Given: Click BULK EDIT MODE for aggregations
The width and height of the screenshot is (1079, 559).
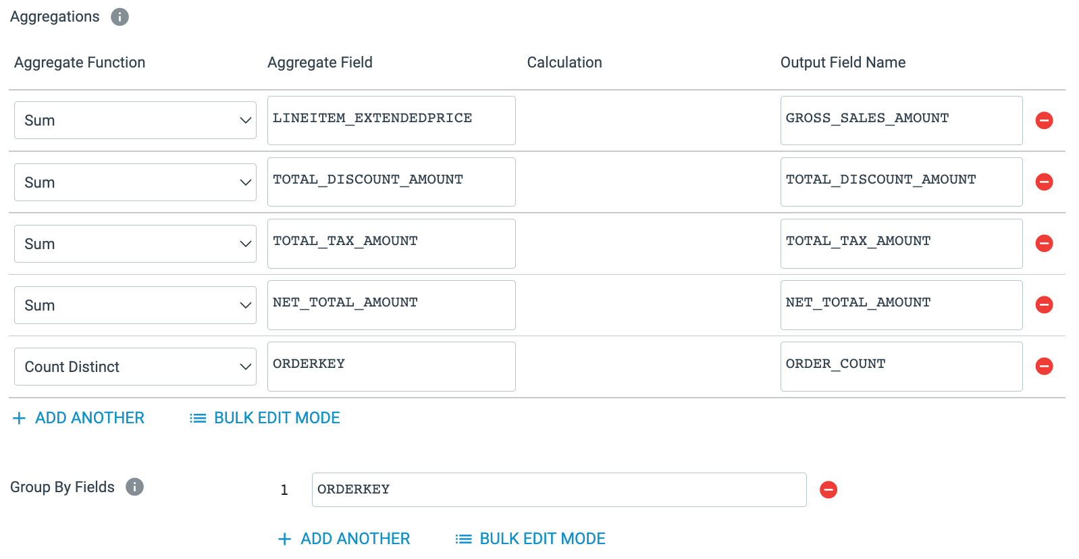Looking at the screenshot, I should pos(264,418).
